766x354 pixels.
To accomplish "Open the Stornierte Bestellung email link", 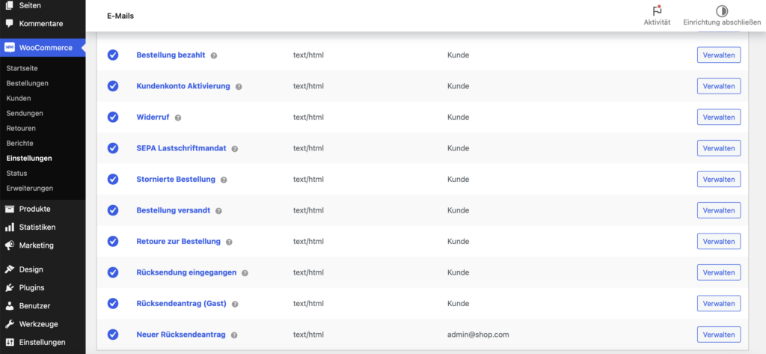I will tap(176, 180).
